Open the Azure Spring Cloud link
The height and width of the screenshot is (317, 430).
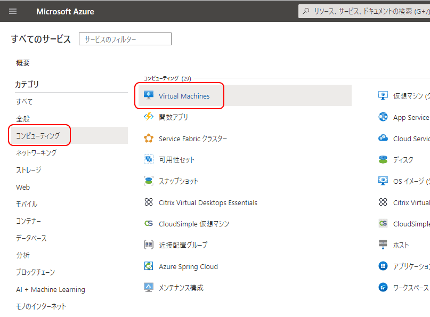click(188, 266)
